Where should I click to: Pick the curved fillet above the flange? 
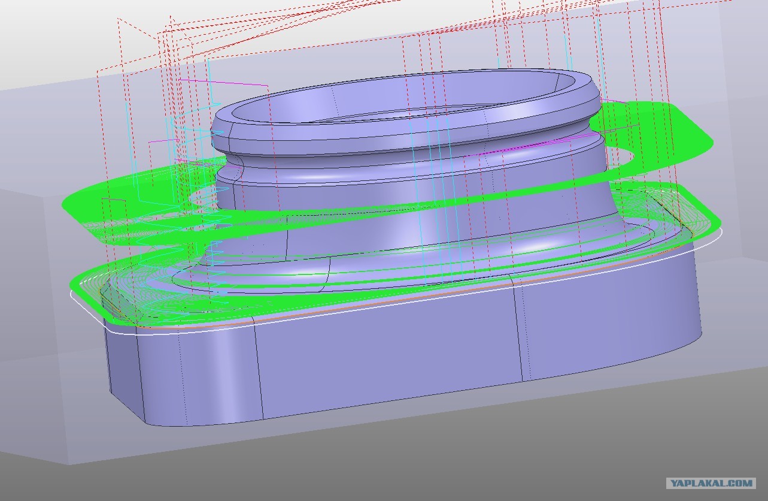click(419, 264)
